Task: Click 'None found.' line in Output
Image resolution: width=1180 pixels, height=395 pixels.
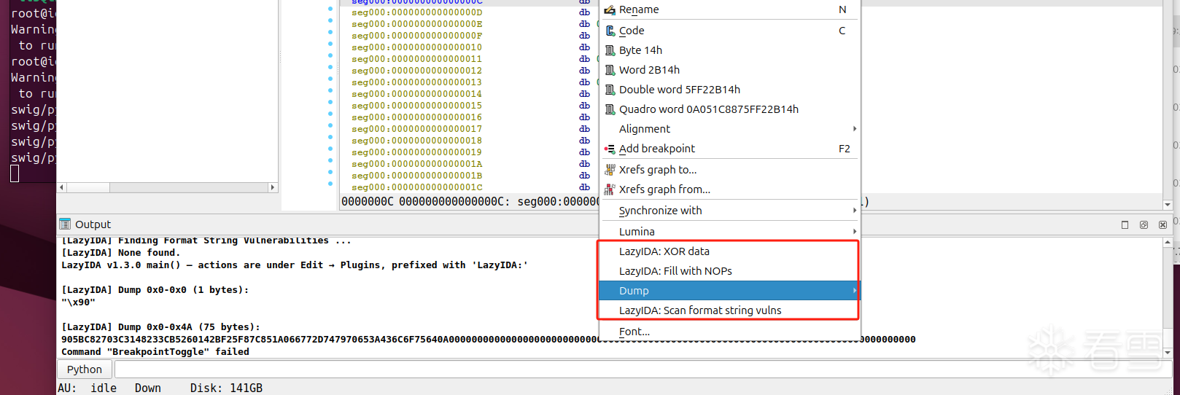Action: pyautogui.click(x=120, y=253)
